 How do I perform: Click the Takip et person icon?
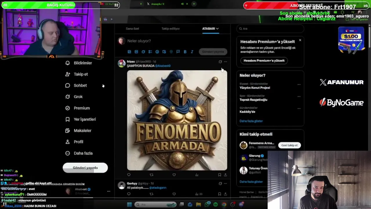[68, 74]
